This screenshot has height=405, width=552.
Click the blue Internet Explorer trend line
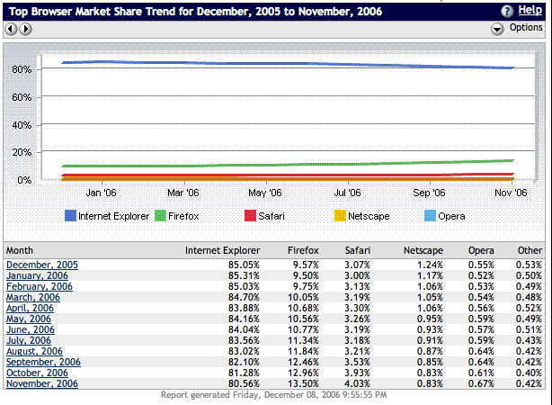288,64
